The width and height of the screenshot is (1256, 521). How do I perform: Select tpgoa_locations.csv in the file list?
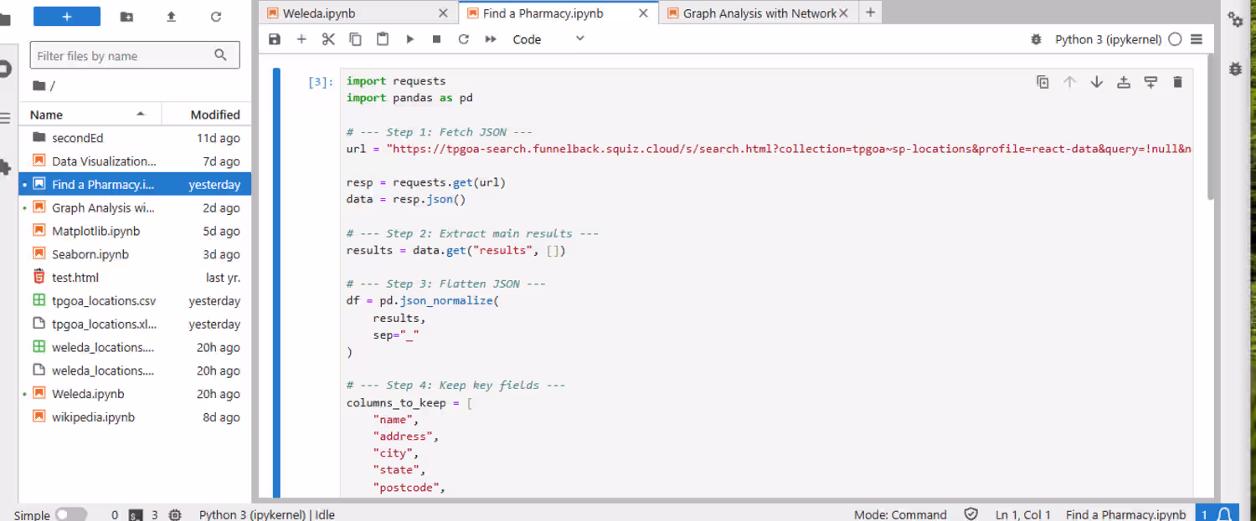coord(135,301)
